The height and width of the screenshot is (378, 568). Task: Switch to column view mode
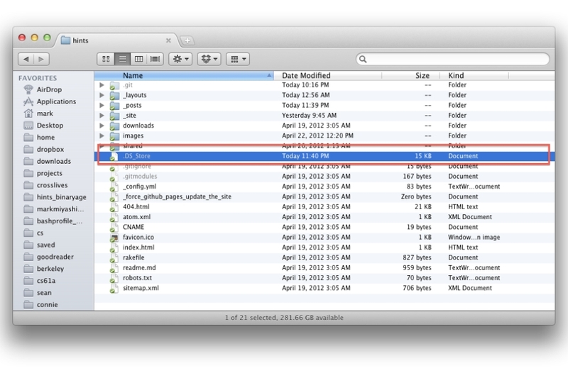138,59
